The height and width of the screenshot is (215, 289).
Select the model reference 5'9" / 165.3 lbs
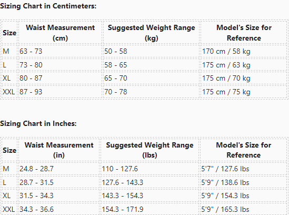pyautogui.click(x=225, y=209)
